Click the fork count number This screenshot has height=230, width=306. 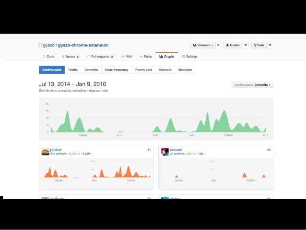[x=270, y=45]
